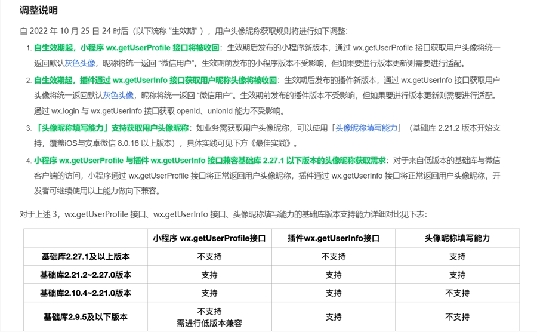Click green text 「头像昵称填写能力」支持获取用户头像昵称
Screen dimensions: 537x332
click(112, 128)
